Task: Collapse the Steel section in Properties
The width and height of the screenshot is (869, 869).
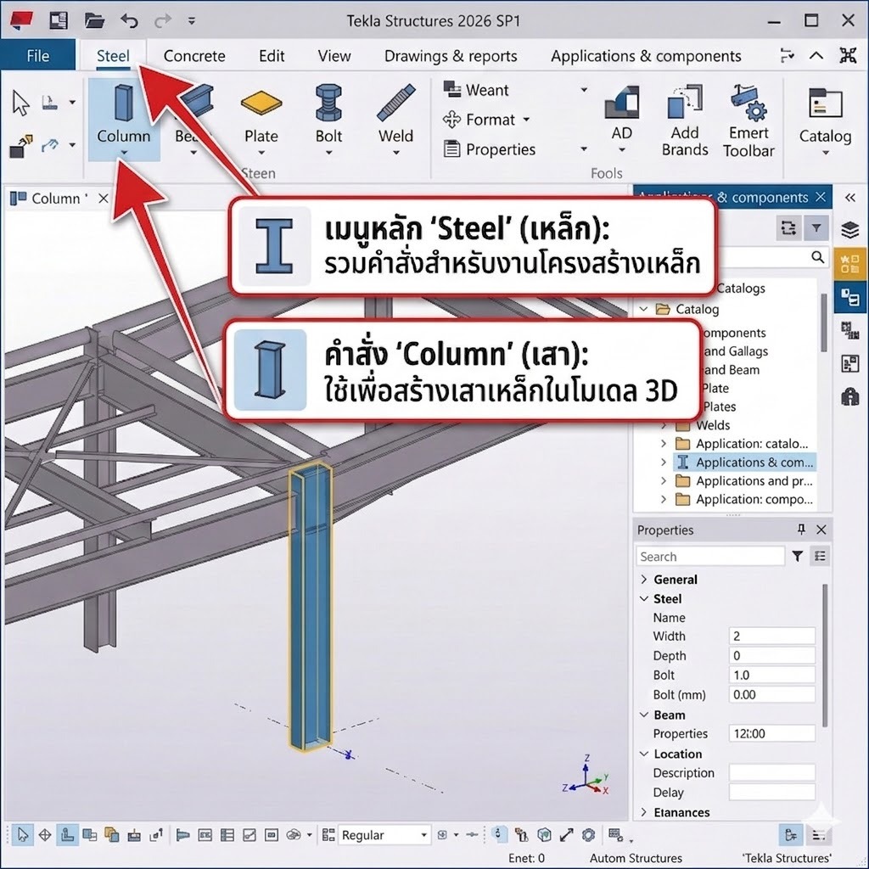Action: point(643,598)
